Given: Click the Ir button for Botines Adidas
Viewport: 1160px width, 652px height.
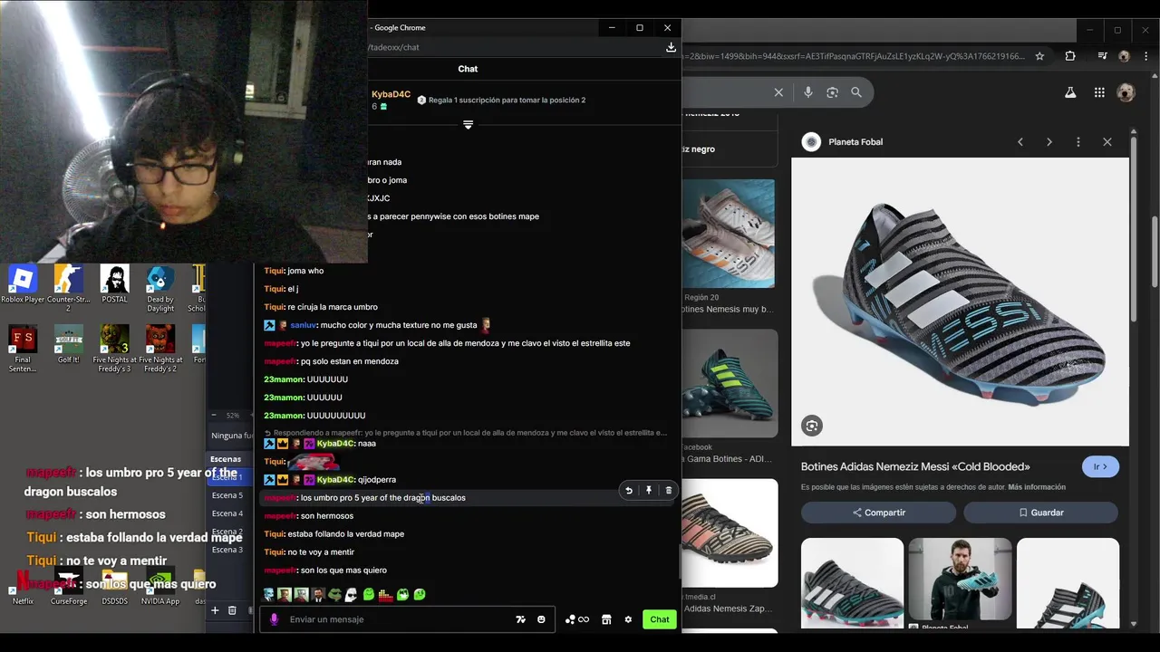Looking at the screenshot, I should (x=1100, y=467).
